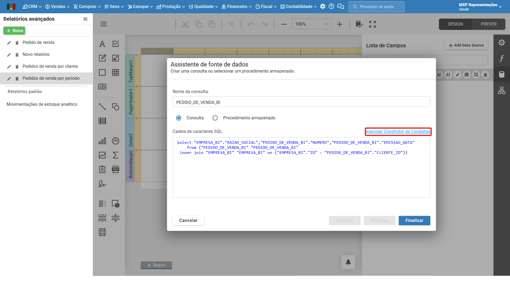Screen dimensions: 510x287
Task: Open the Financeiro menu
Action: [236, 7]
